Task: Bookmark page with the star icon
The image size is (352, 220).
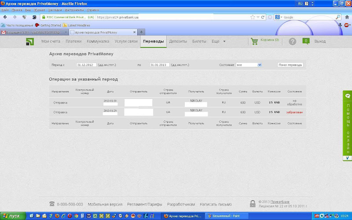Action: click(x=253, y=17)
